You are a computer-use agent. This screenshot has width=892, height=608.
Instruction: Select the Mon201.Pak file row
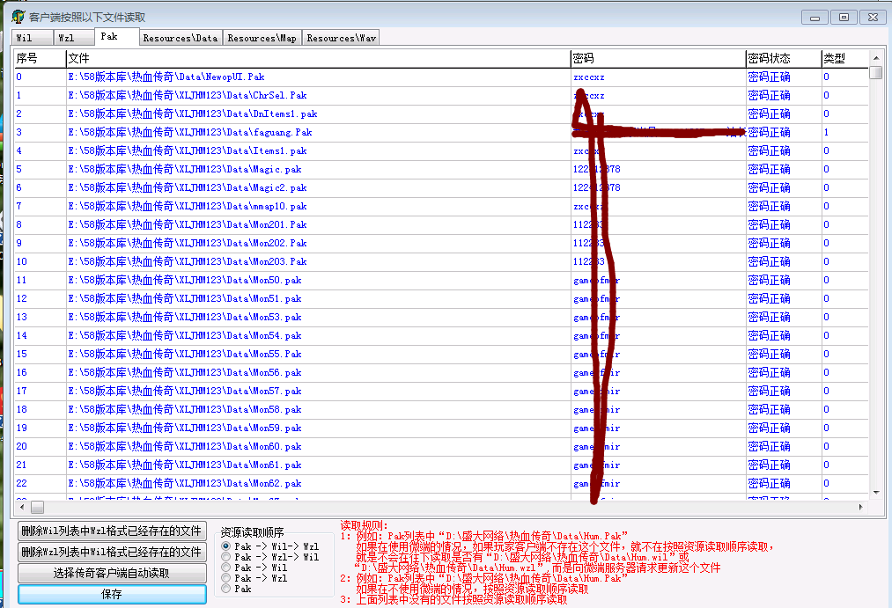coord(441,224)
